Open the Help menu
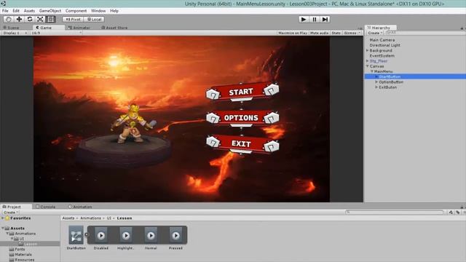The image size is (466, 262). pyautogui.click(x=114, y=11)
